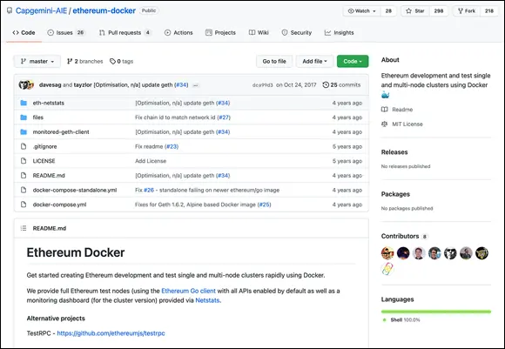Open the master branch selector dropdown
This screenshot has height=349, width=505.
pos(37,61)
